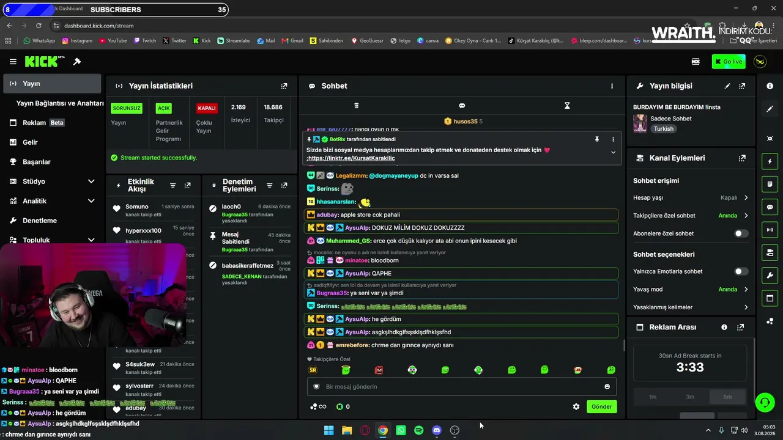Click the stream category thumbnail Sadece Sohbet
This screenshot has height=440, width=783.
[640, 123]
